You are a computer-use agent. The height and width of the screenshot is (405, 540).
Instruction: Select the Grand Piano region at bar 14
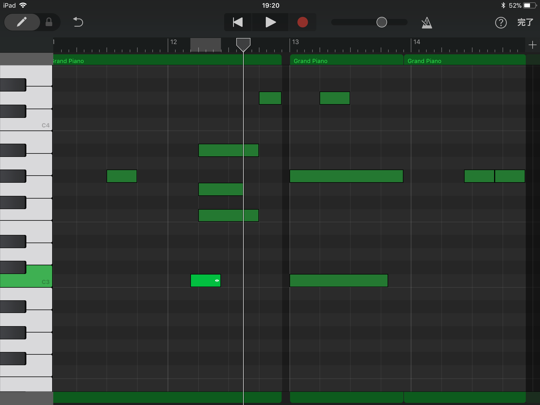pos(465,60)
